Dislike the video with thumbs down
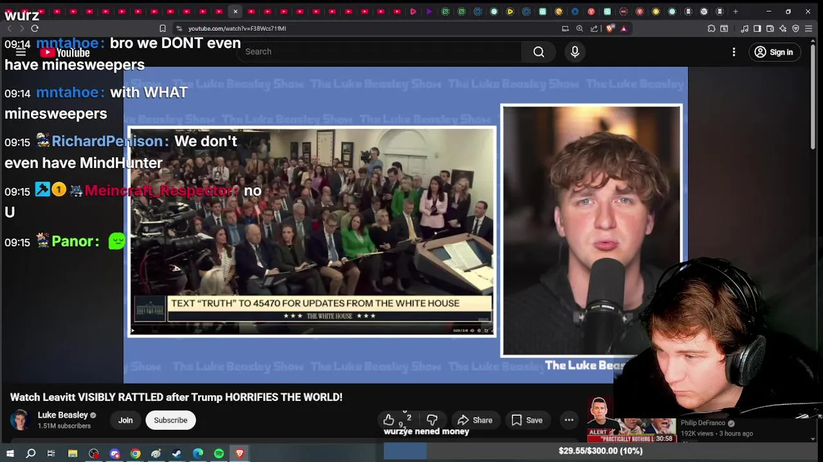Viewport: 823px width, 462px height. coord(432,420)
